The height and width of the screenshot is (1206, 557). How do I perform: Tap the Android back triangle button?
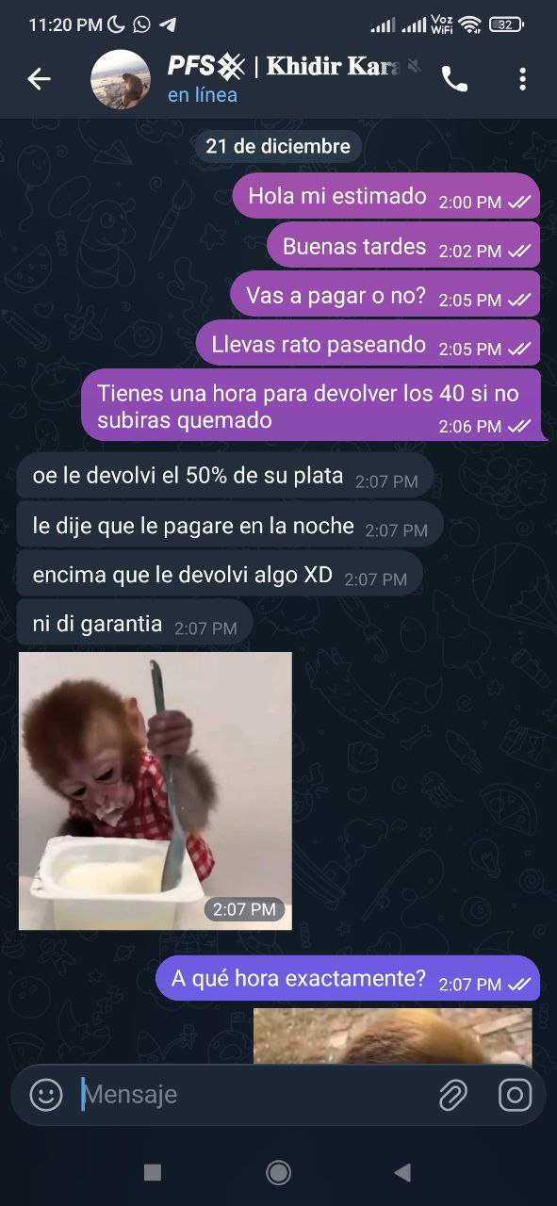(x=402, y=1172)
